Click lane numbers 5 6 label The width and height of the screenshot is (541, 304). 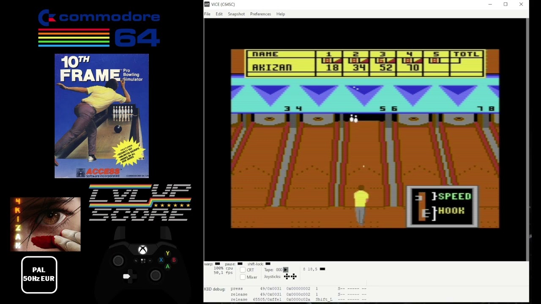coord(388,109)
